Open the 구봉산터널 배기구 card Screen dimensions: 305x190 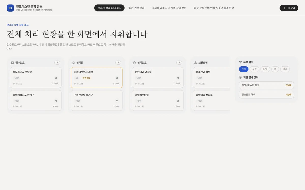pos(97,101)
